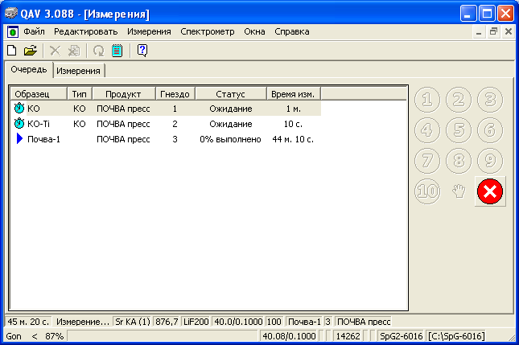The image size is (519, 345).
Task: Open the Файл menu
Action: tap(34, 31)
